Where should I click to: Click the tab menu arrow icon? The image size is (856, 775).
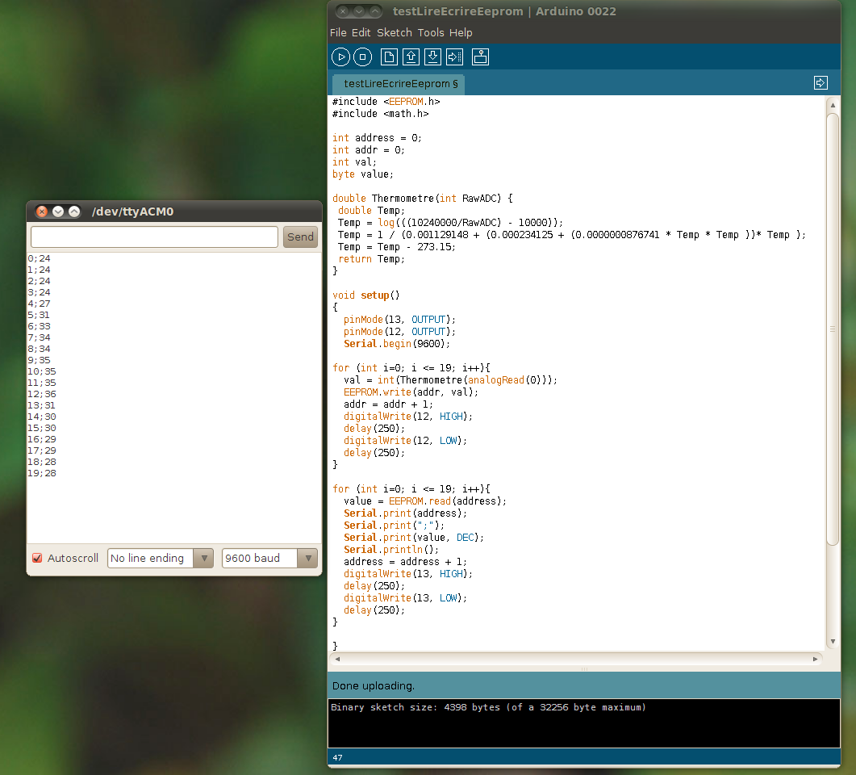click(821, 82)
